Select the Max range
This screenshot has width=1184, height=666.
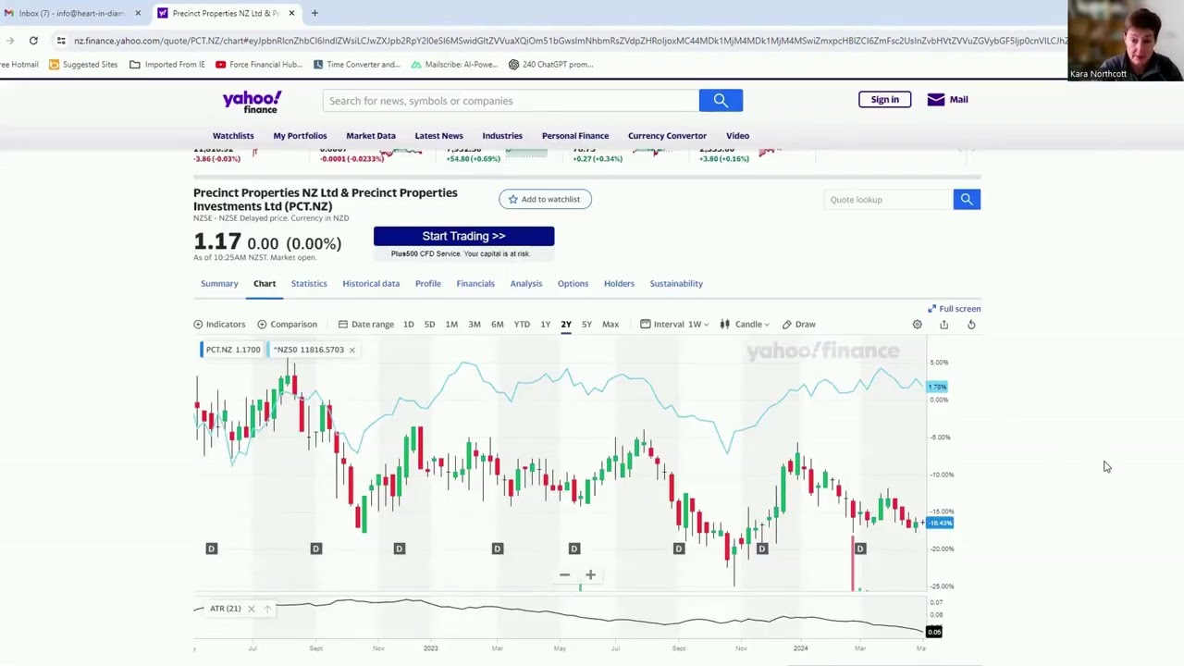pyautogui.click(x=610, y=325)
